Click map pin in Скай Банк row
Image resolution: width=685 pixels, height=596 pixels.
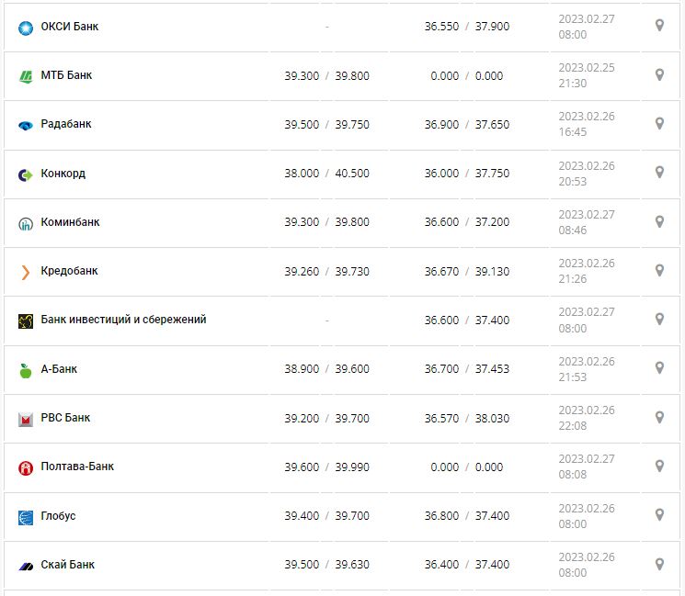coord(659,563)
